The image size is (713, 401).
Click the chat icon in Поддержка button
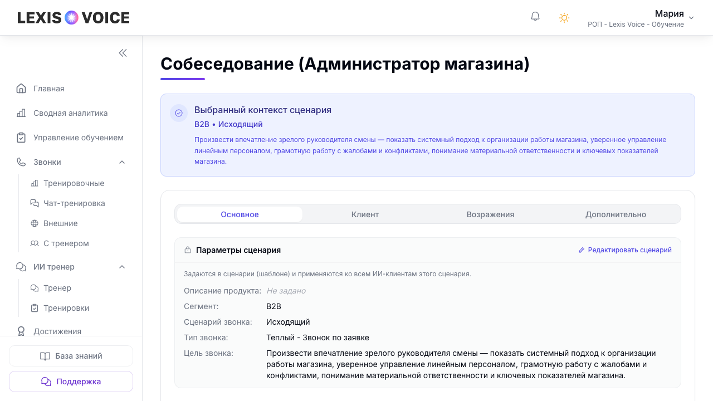46,382
